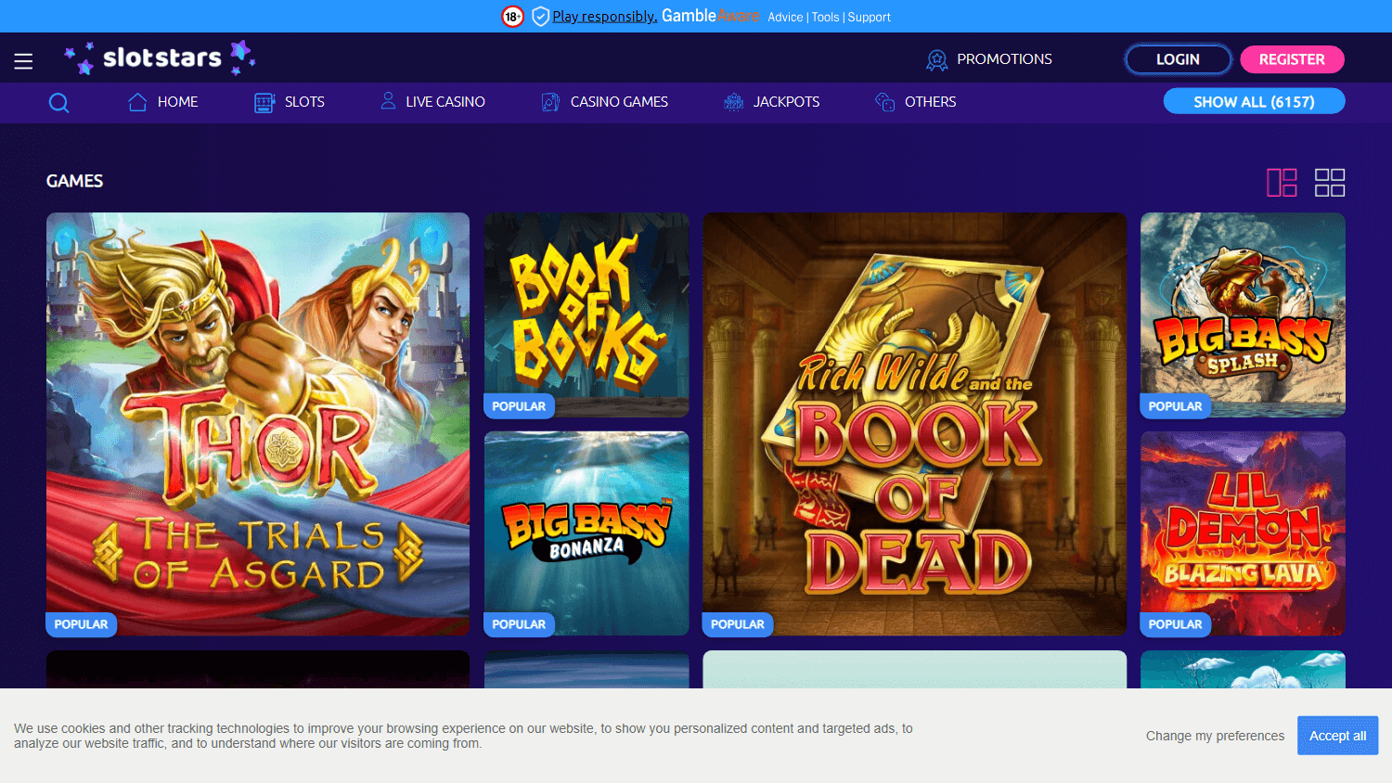Click the Jackpots icon
1392x783 pixels.
[x=734, y=102]
